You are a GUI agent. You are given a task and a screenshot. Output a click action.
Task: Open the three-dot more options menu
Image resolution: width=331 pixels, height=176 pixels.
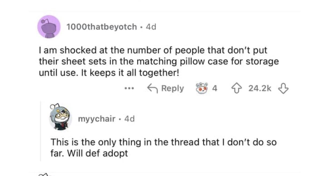(129, 88)
